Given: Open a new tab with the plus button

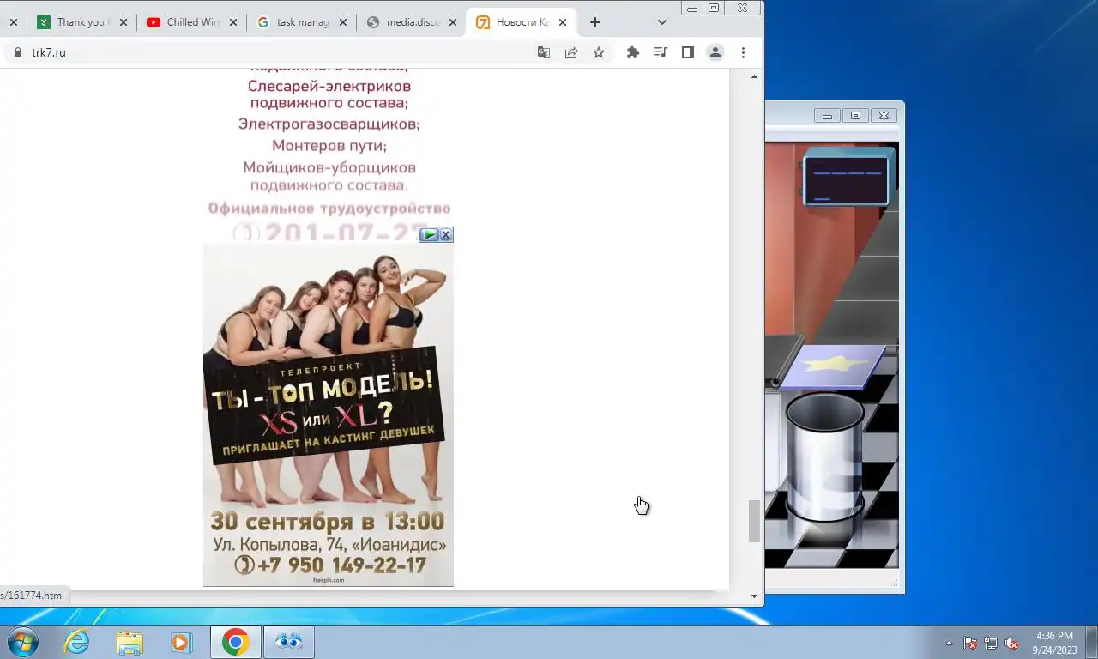Looking at the screenshot, I should [595, 22].
